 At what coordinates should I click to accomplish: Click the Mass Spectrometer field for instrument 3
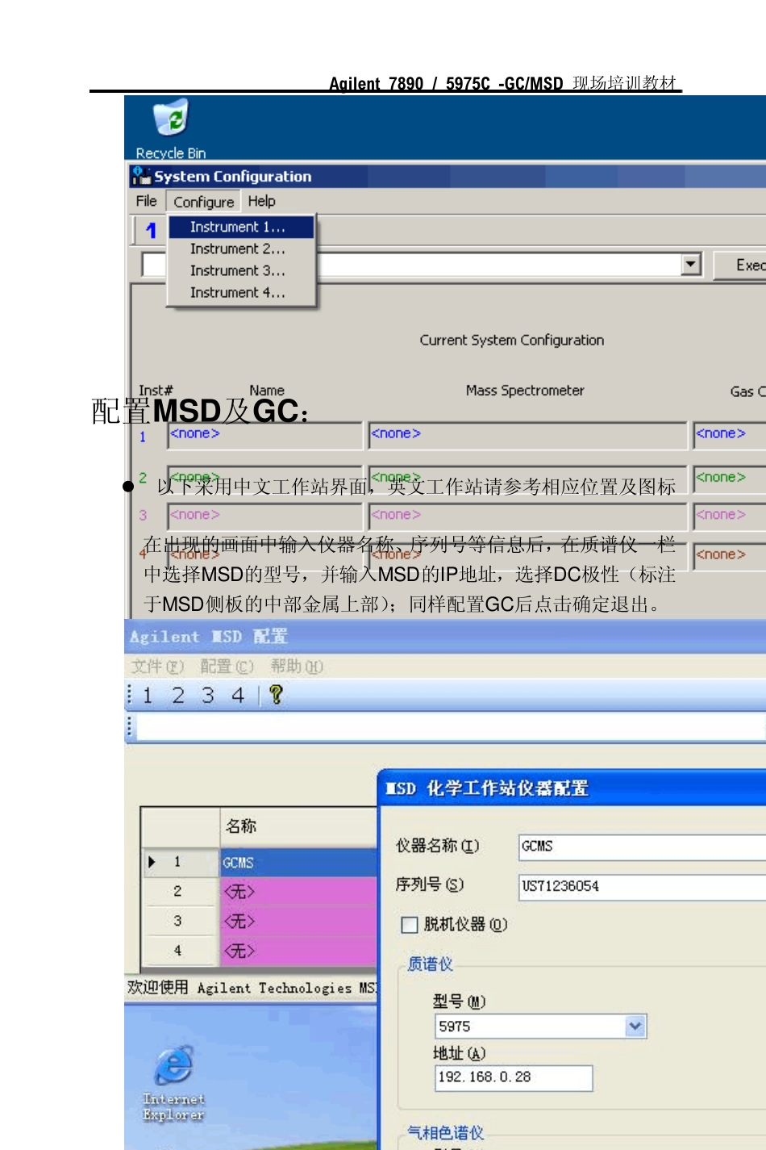tap(528, 516)
